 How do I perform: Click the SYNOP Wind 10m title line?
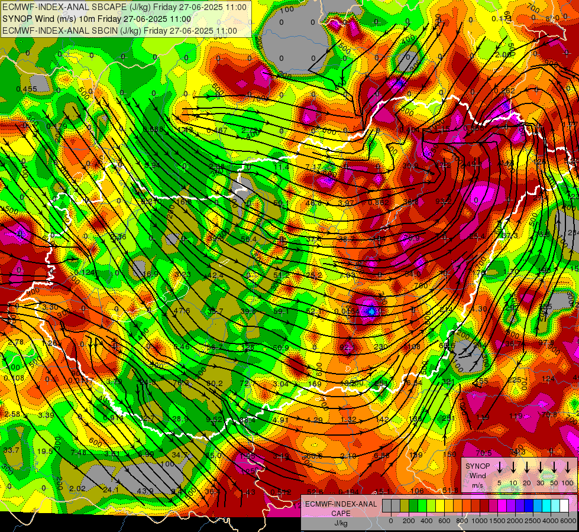[97, 19]
